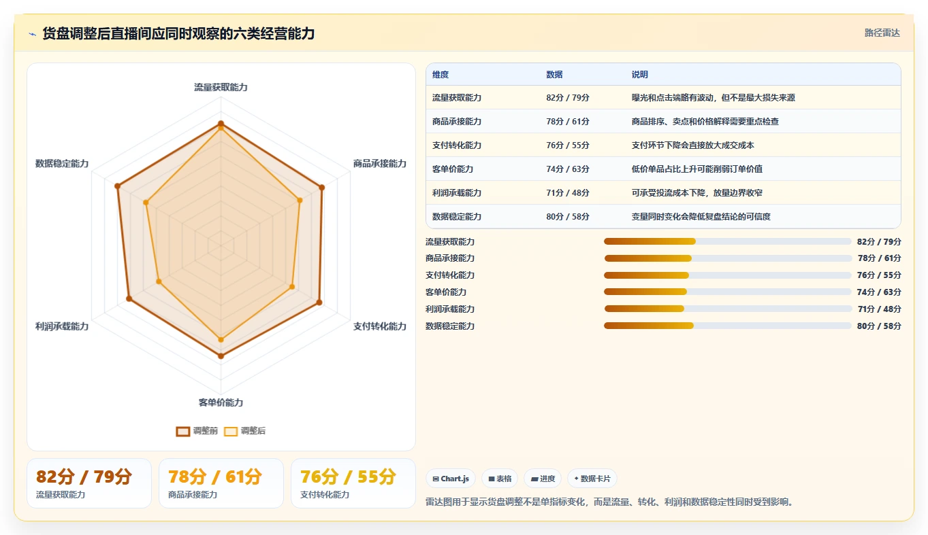Toggle the 调整前 legend item
The width and height of the screenshot is (928, 535).
click(x=197, y=431)
